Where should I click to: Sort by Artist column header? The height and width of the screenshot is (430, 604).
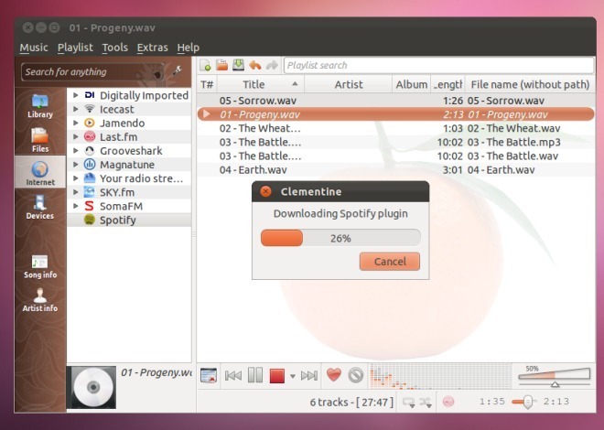point(349,84)
